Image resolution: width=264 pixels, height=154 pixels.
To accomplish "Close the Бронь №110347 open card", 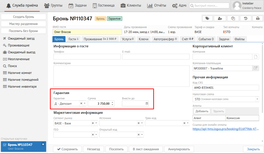I will pos(43,144).
